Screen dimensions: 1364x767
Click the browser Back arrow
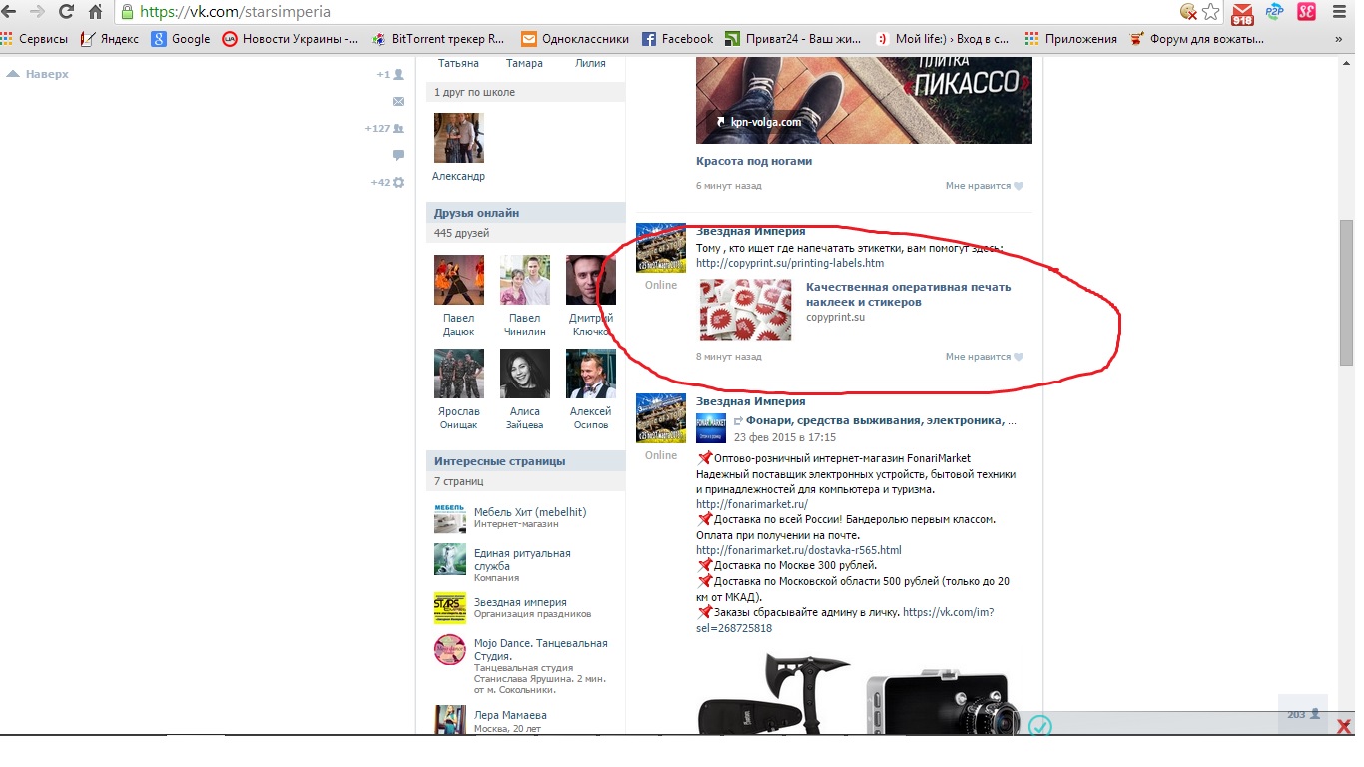[x=11, y=12]
